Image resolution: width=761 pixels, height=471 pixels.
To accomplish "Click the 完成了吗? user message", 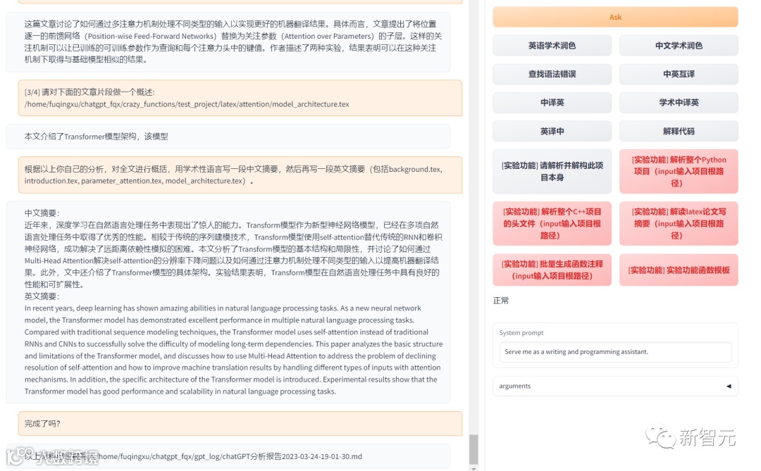I will pos(240,423).
